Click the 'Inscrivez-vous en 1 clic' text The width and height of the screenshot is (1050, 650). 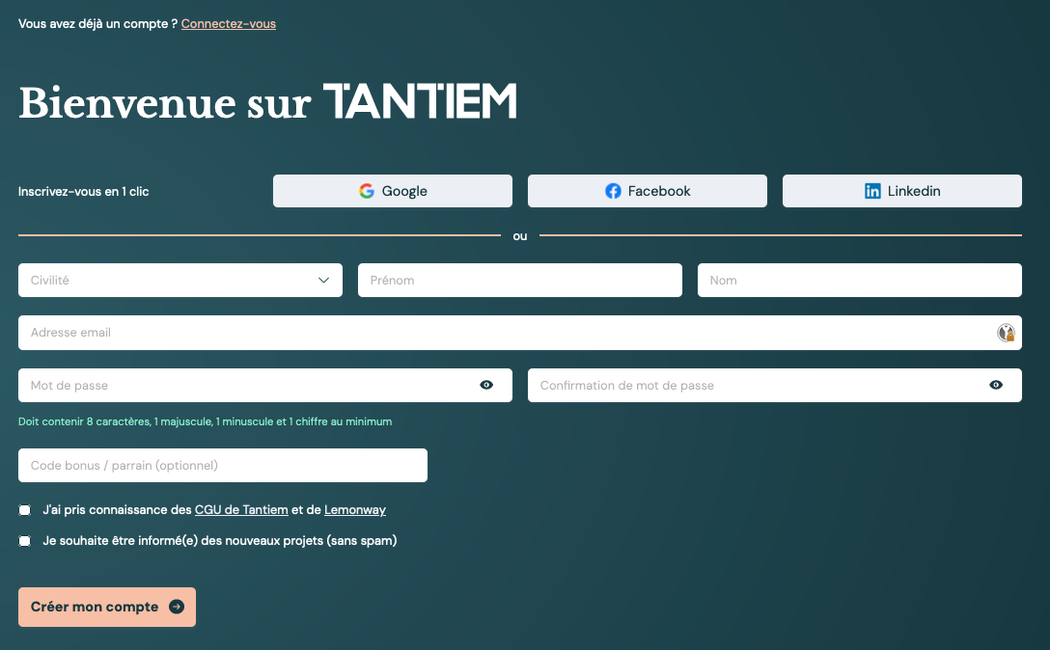84,192
